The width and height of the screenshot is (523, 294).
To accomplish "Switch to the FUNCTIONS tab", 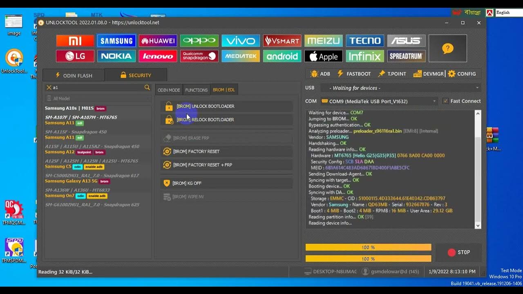I will click(x=196, y=90).
